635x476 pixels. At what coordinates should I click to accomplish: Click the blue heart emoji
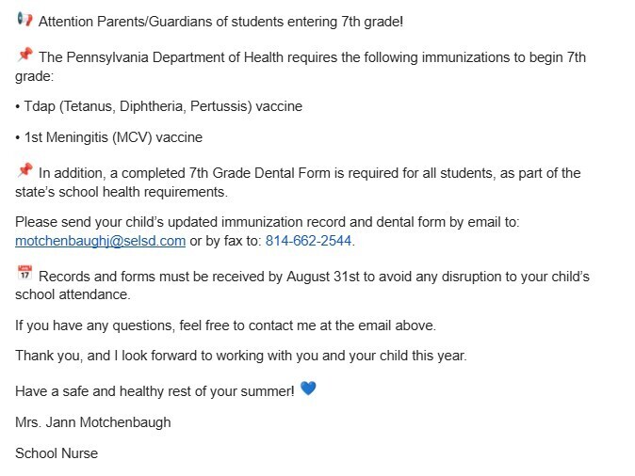click(308, 389)
